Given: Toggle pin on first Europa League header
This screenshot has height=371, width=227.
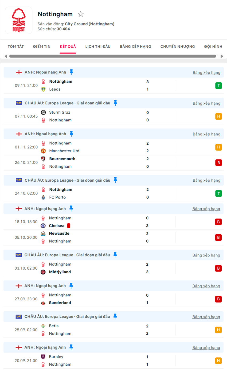Looking at the screenshot, I should point(115,103).
